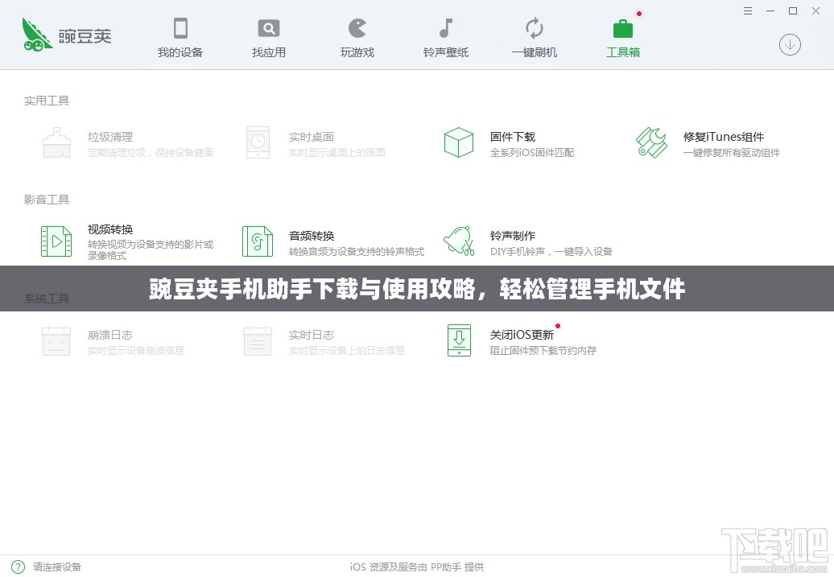Viewport: 834px width, 577px height.
Task: Open the 铃声壁纸 tab
Action: point(446,38)
